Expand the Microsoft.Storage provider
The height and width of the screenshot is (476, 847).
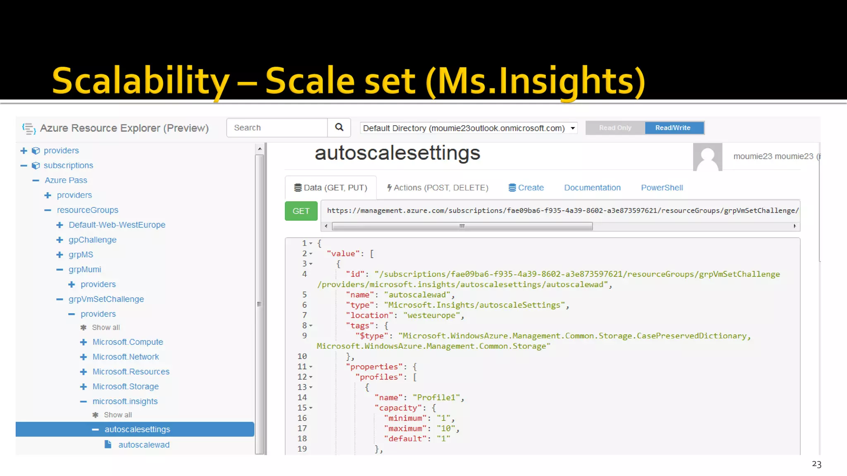click(x=84, y=387)
